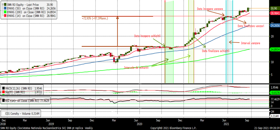Click the white CO1 Comdty Volume swatch
This screenshot has height=130, width=280.
[x=3, y=113]
